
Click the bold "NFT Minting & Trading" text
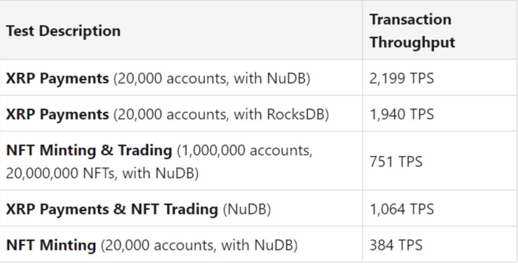(x=89, y=150)
